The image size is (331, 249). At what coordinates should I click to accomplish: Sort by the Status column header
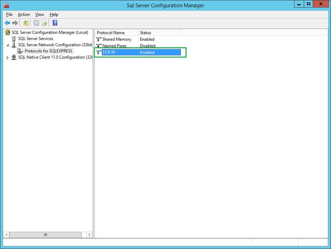[x=159, y=33]
